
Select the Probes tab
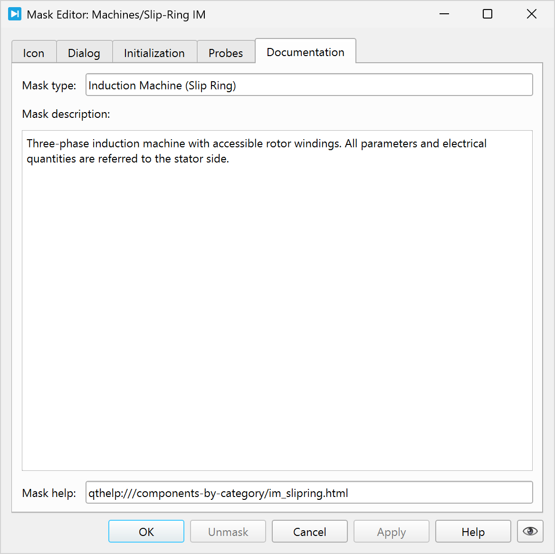(x=226, y=53)
